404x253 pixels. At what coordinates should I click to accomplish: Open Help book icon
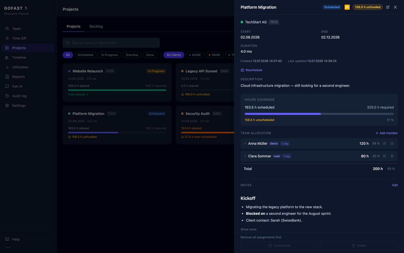click(7, 239)
